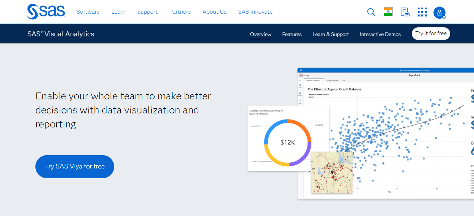Image resolution: width=474 pixels, height=216 pixels.
Task: Open the Contact Us envelope icon
Action: (x=405, y=12)
